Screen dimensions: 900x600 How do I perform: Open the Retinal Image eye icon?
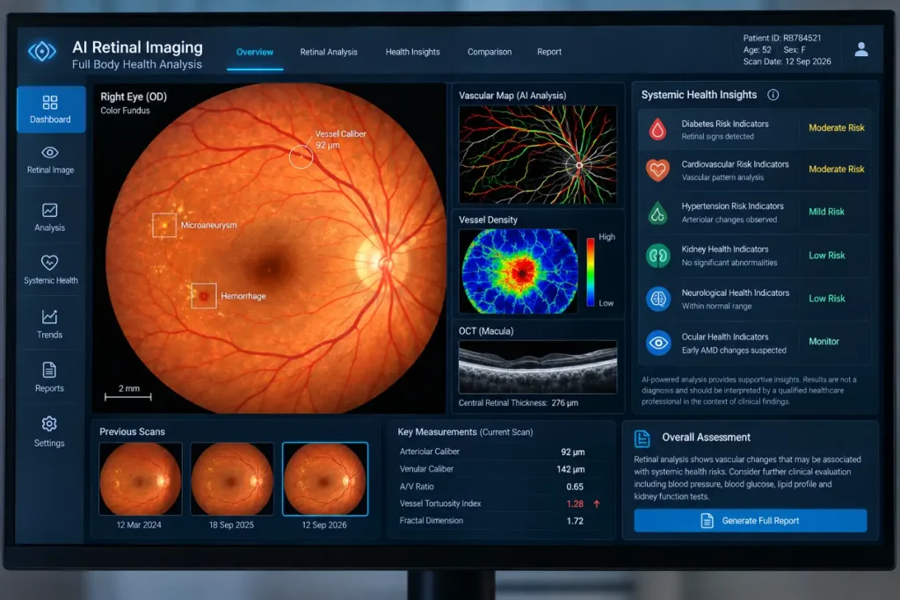50,153
